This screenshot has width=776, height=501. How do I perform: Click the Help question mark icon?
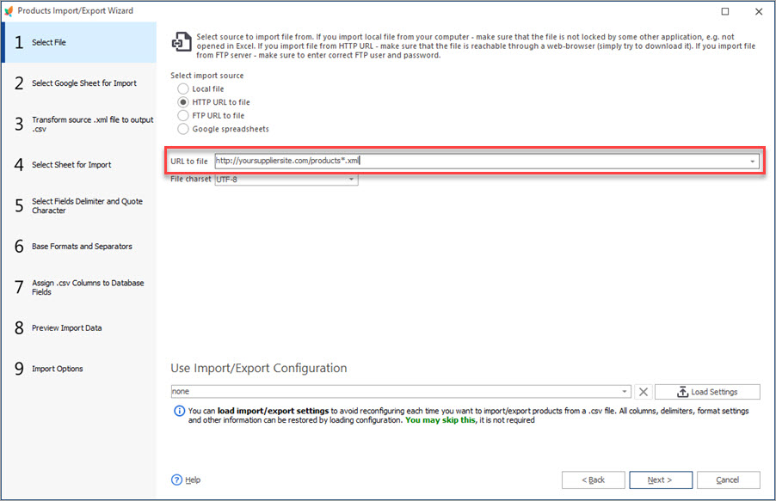click(x=176, y=480)
